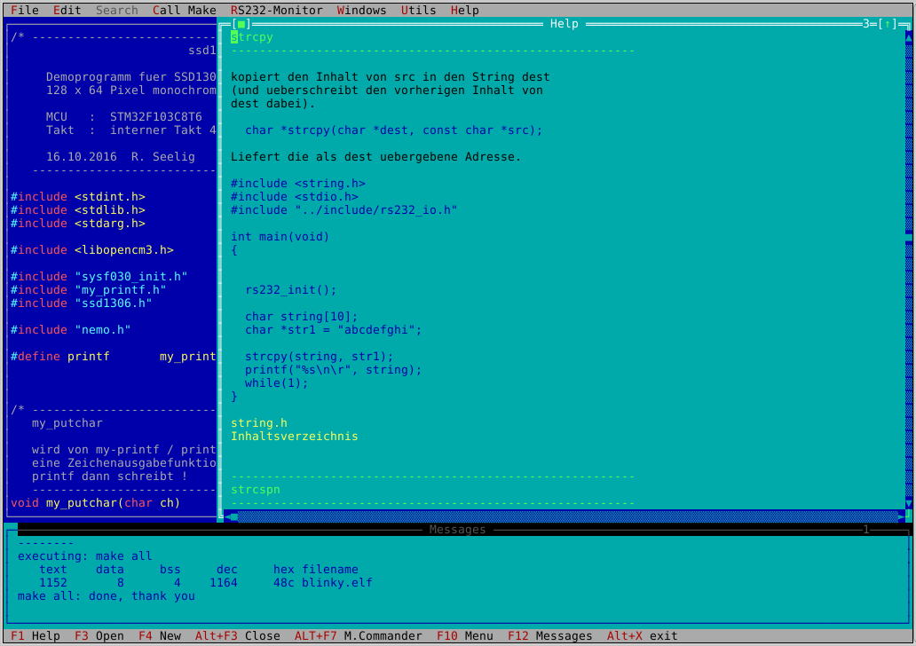
Task: Click the Messages window title bar
Action: click(457, 529)
